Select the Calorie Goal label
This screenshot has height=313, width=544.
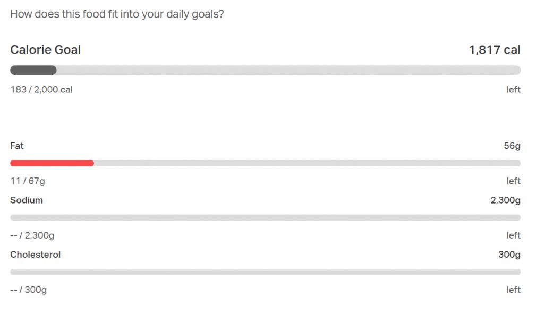[x=46, y=50]
